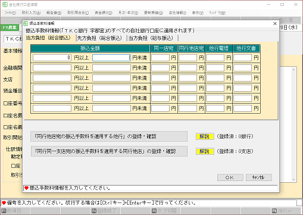Image resolution: width=303 pixels, height=215 pixels.
Task: Click the 登録済：0銀行 text
Action: tap(235, 136)
